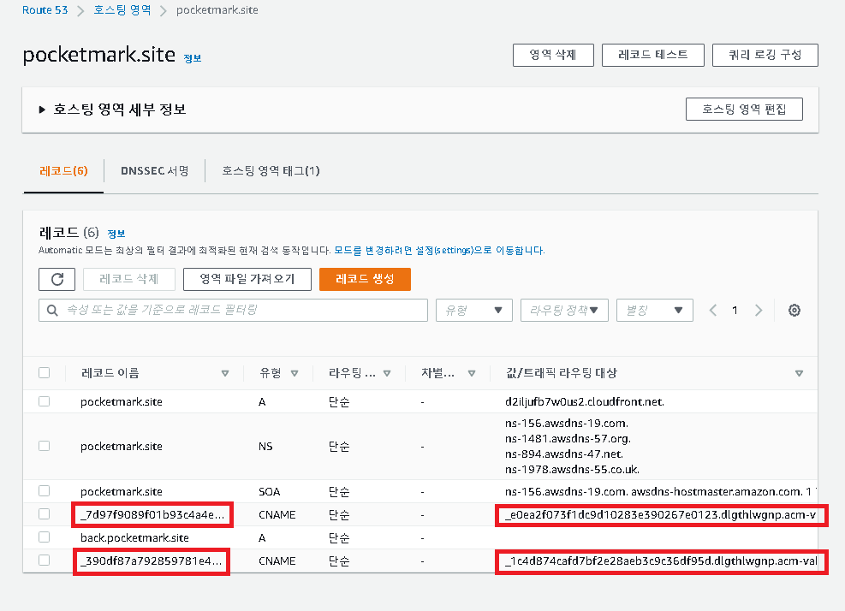Switch to the 호스팅 영역 태그(1) tab
The image size is (845, 611).
[271, 171]
